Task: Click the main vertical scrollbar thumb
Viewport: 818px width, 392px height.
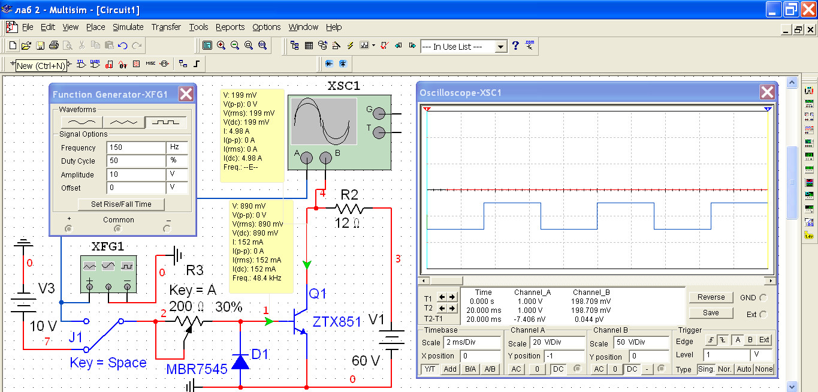Action: [x=792, y=182]
